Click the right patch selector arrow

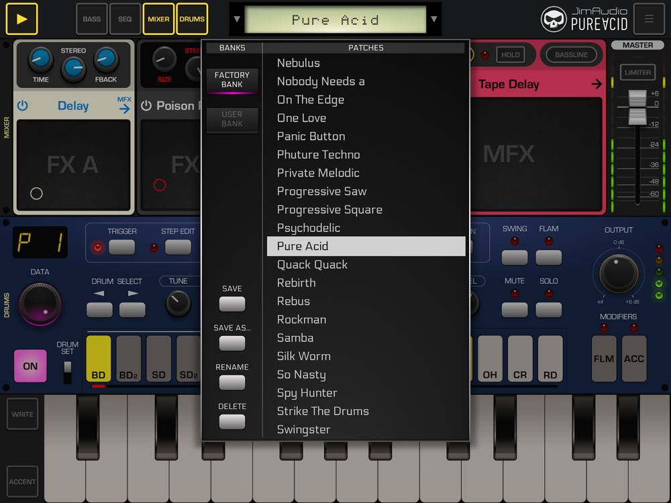click(434, 19)
